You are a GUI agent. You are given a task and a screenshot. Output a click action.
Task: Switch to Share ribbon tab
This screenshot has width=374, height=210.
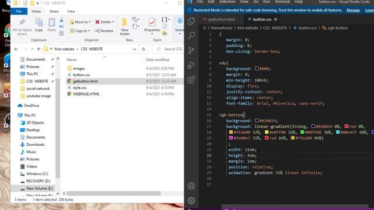click(54, 11)
